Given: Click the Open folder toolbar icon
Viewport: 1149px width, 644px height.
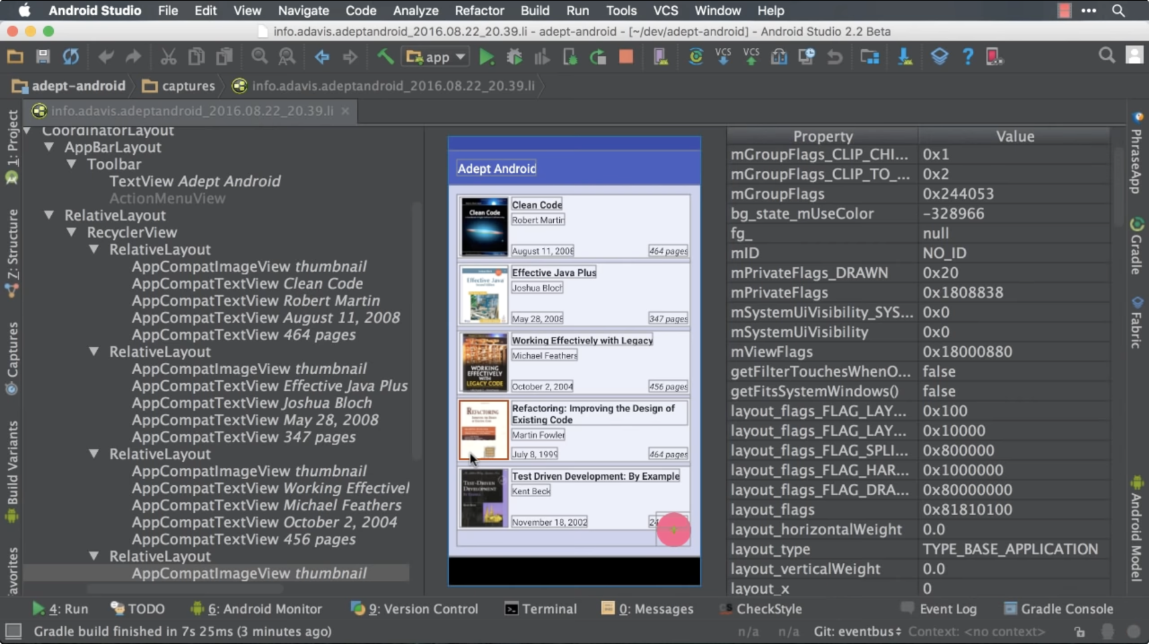Looking at the screenshot, I should (15, 56).
